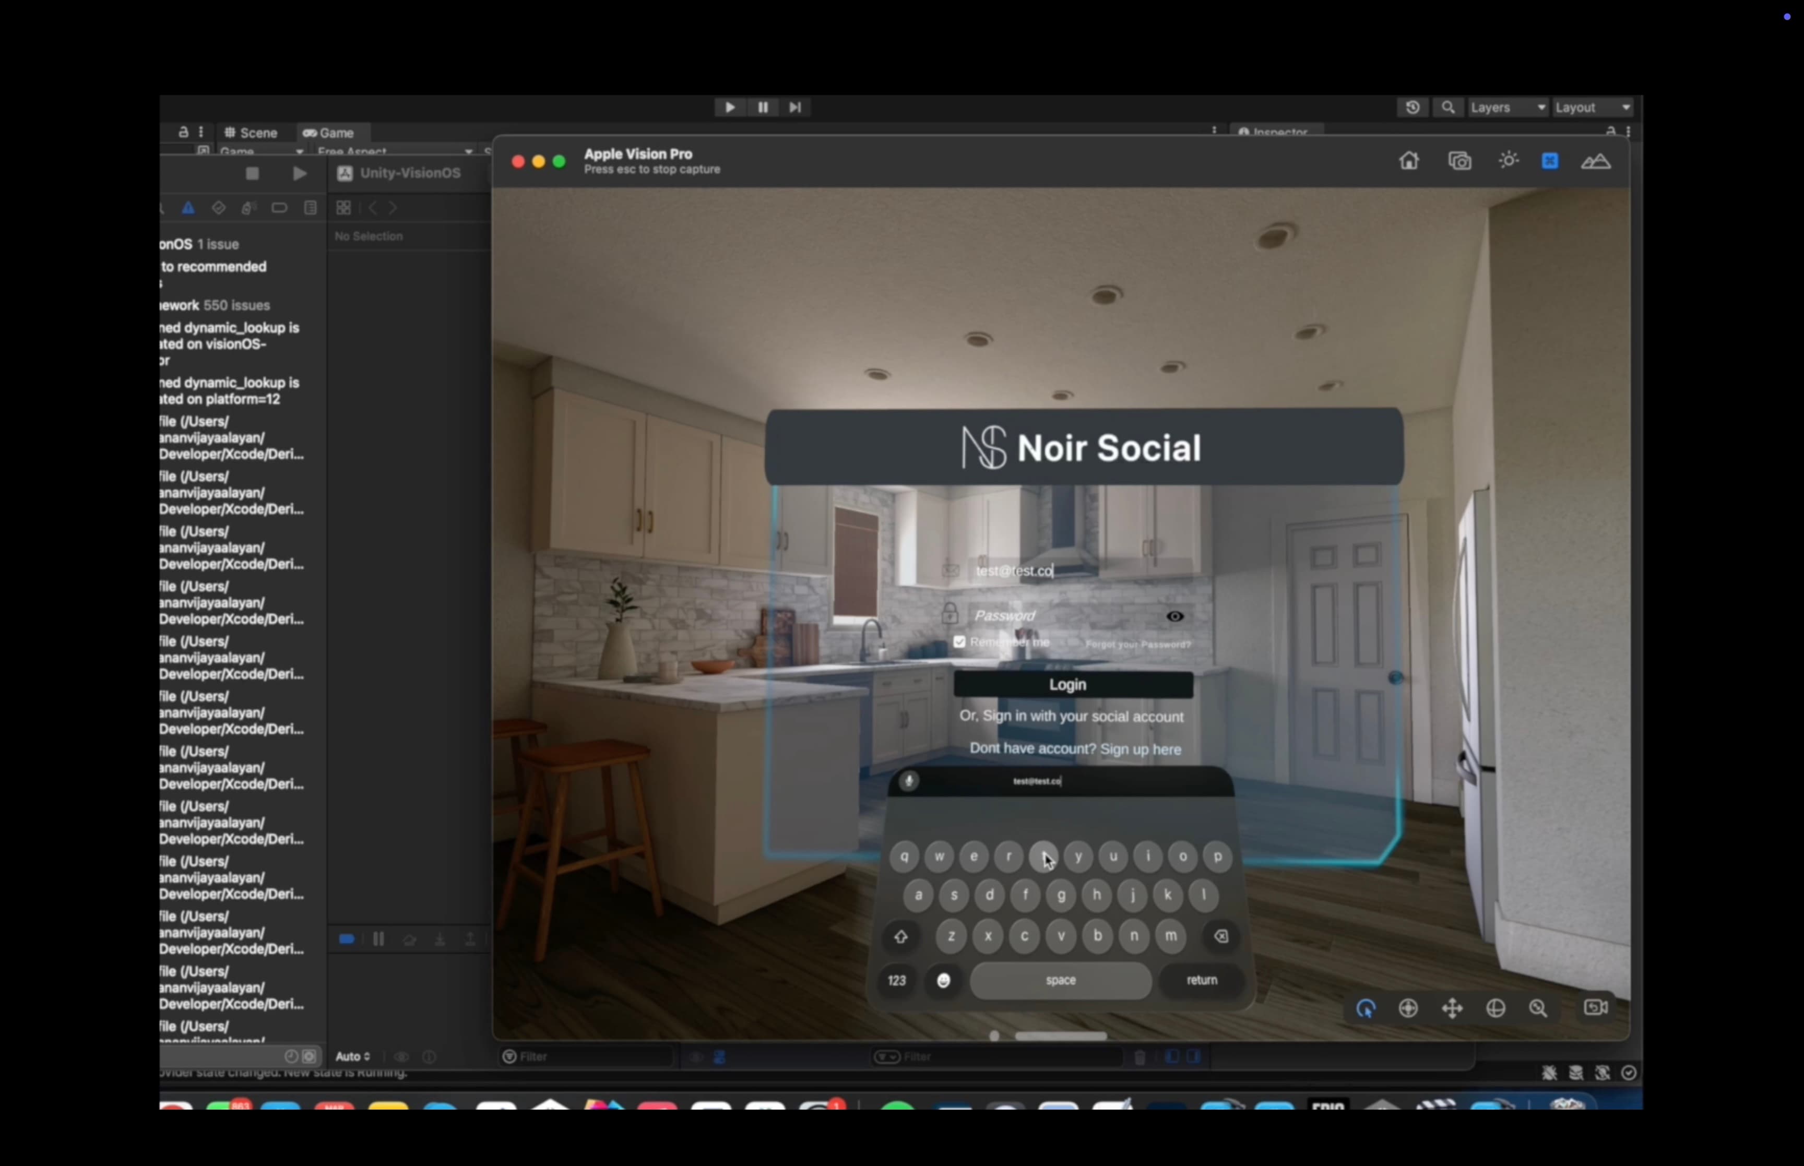Open the Layout dropdown in Unity
The image size is (1804, 1166).
1593,108
